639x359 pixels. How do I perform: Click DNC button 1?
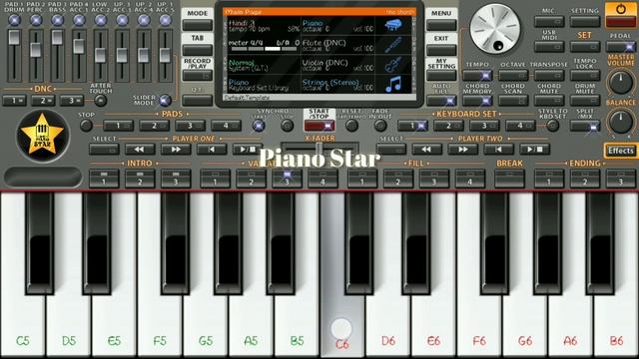[x=14, y=101]
